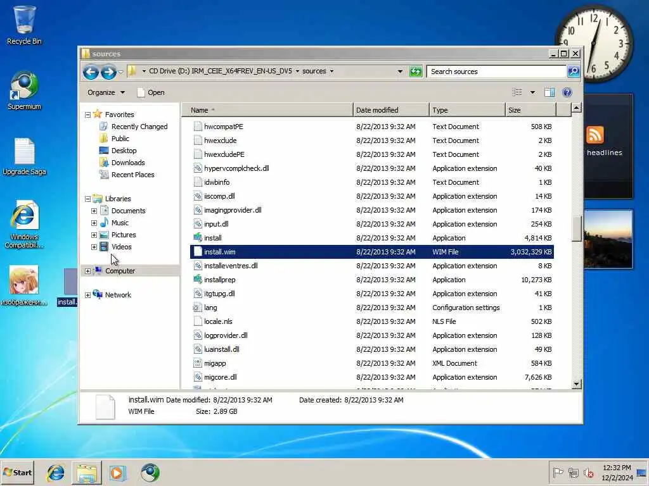The image size is (649, 486).
Task: Expand the Music library node
Action: [94, 223]
